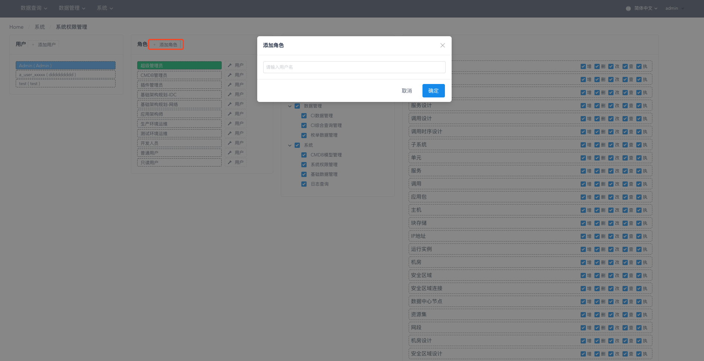Collapse the 数据管理 tree node
The image size is (704, 361).
290,106
